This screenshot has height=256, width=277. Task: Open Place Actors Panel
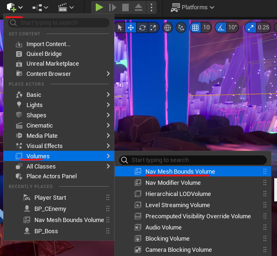59,176
